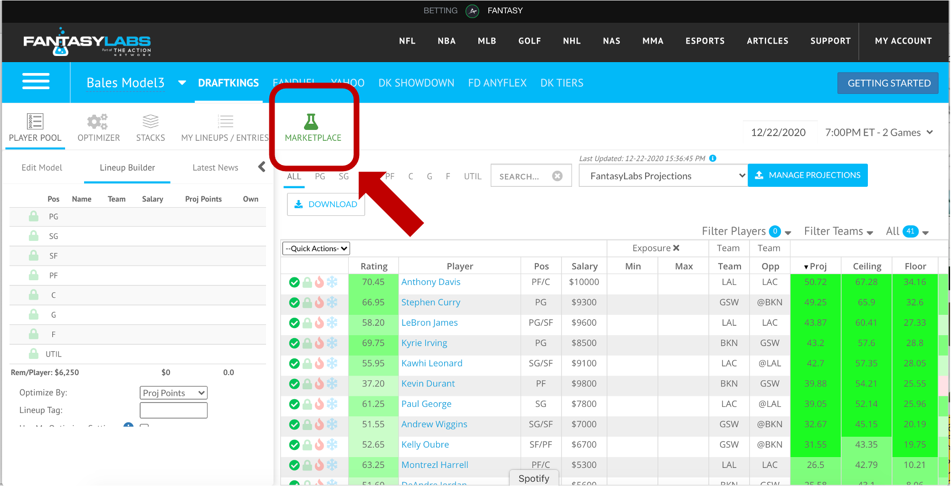This screenshot has height=486, width=951.
Task: Dislike LeBron James with the snowflake icon
Action: (x=332, y=323)
